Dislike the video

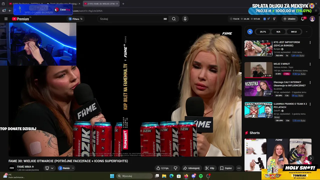click(175, 168)
